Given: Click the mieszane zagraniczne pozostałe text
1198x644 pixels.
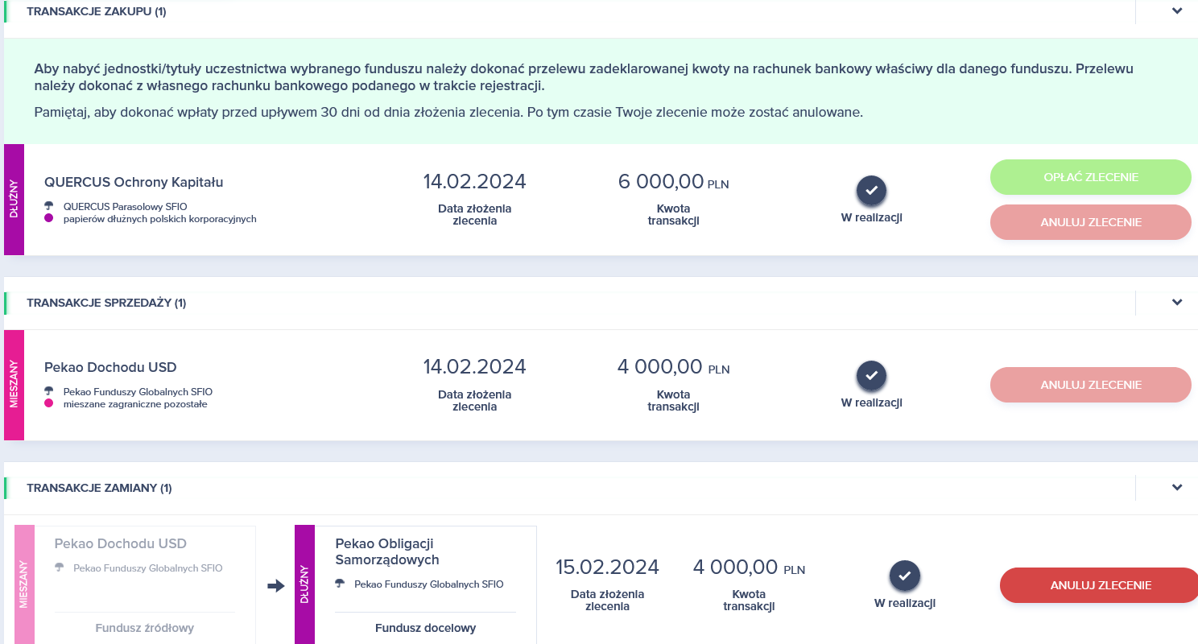Looking at the screenshot, I should click(x=135, y=404).
